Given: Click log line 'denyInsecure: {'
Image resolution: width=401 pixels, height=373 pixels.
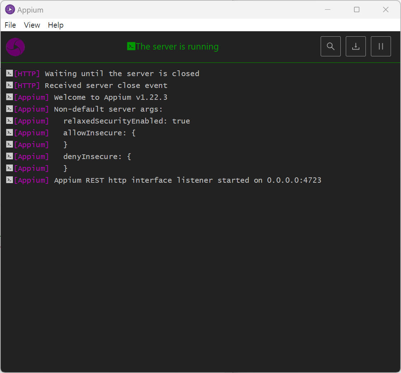Looking at the screenshot, I should [x=97, y=157].
